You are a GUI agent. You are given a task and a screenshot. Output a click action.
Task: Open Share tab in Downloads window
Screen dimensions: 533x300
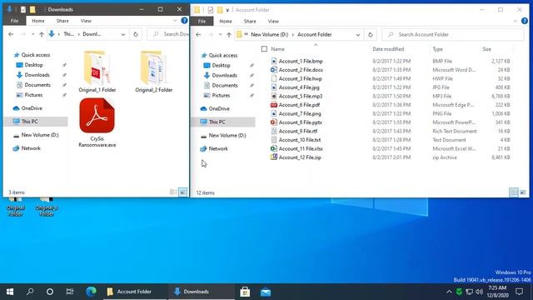pos(62,21)
